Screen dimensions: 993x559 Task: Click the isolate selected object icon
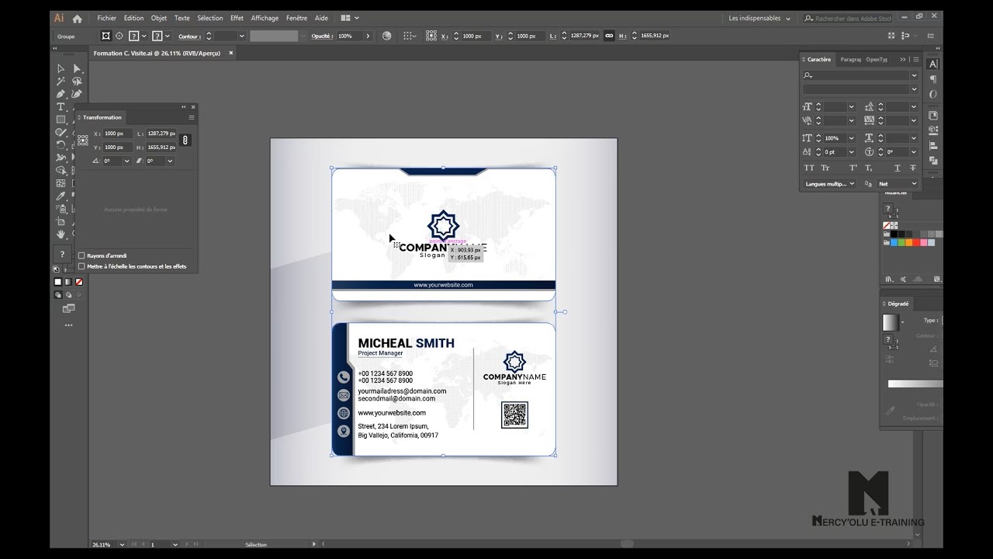892,36
